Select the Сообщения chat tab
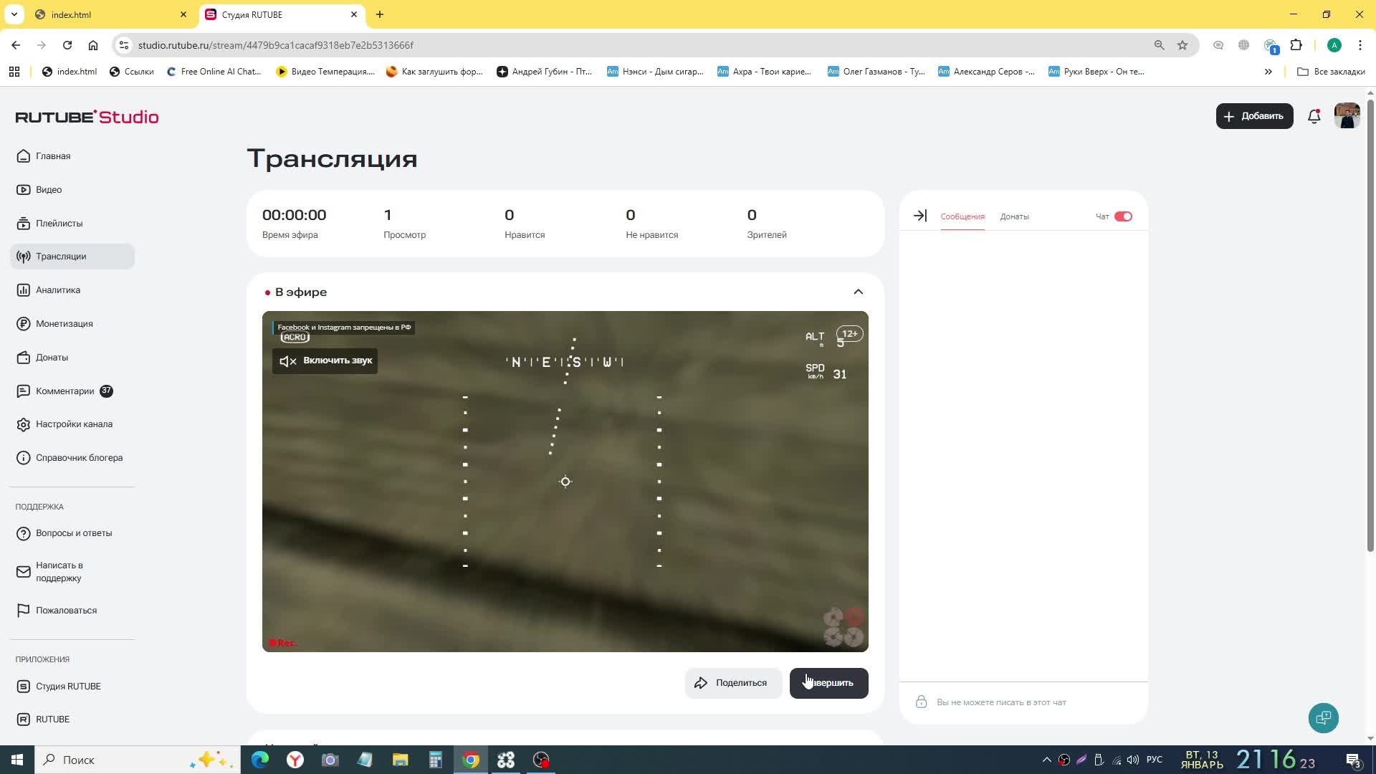Viewport: 1376px width, 774px height. coord(962,216)
